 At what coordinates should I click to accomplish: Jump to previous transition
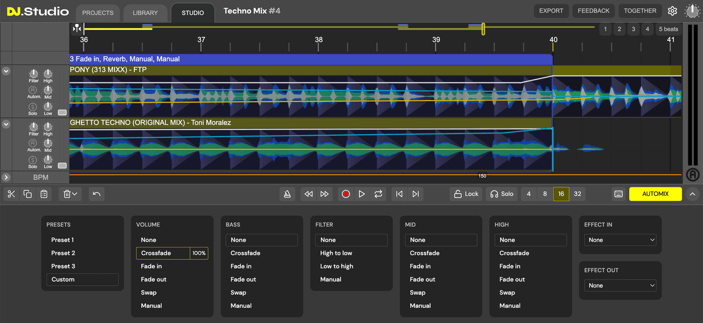(399, 194)
